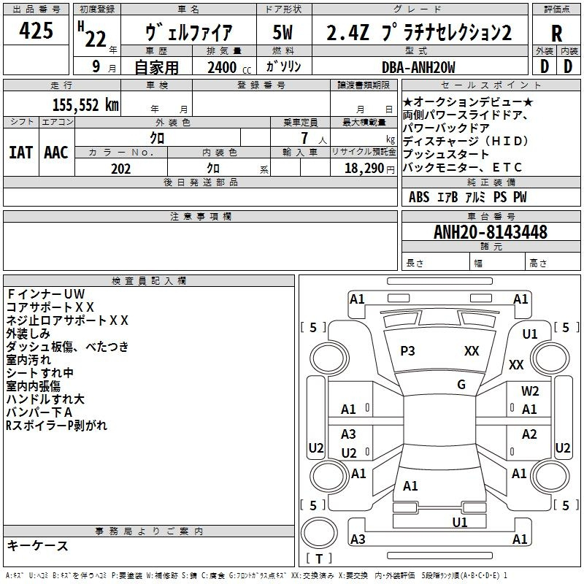The image size is (584, 584).
Task: Select the A2 mark on the car diagram
Action: [x=529, y=434]
